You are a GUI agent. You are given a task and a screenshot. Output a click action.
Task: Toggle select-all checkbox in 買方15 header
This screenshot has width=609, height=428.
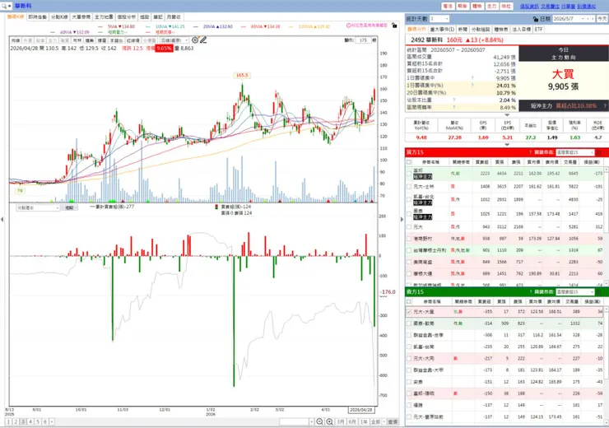(408, 162)
